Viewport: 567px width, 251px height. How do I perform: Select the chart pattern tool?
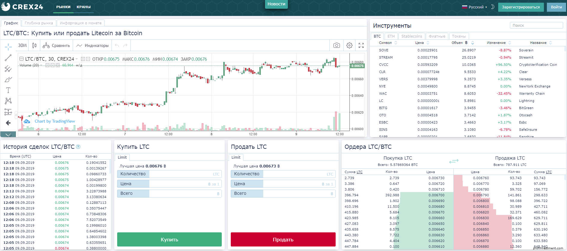tap(8, 101)
